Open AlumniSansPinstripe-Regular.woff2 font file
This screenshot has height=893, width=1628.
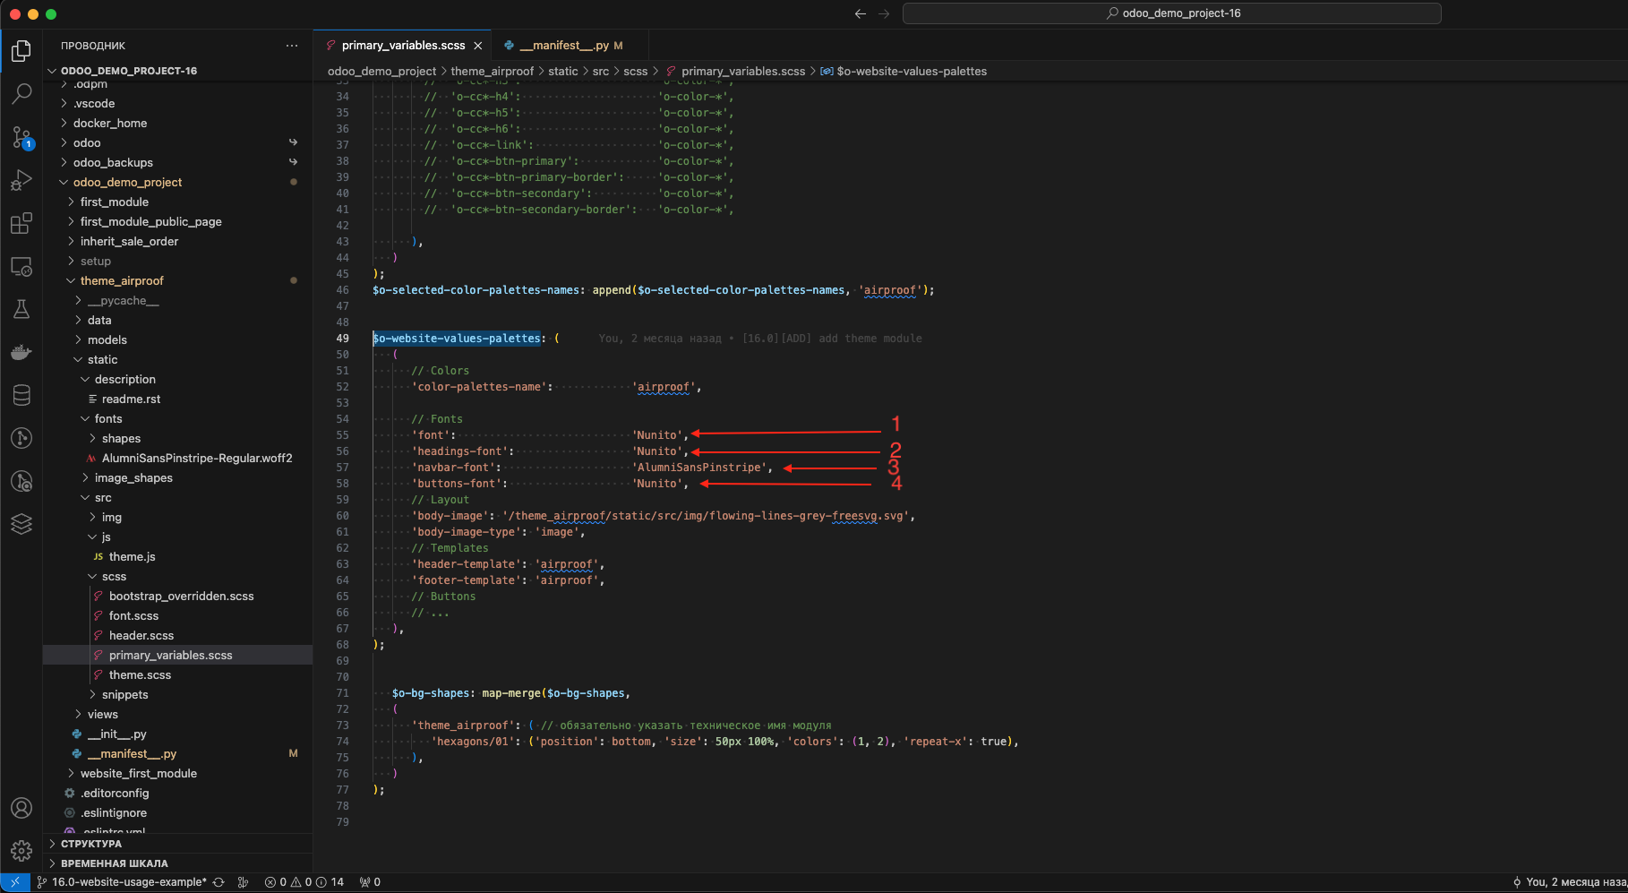tap(177, 459)
